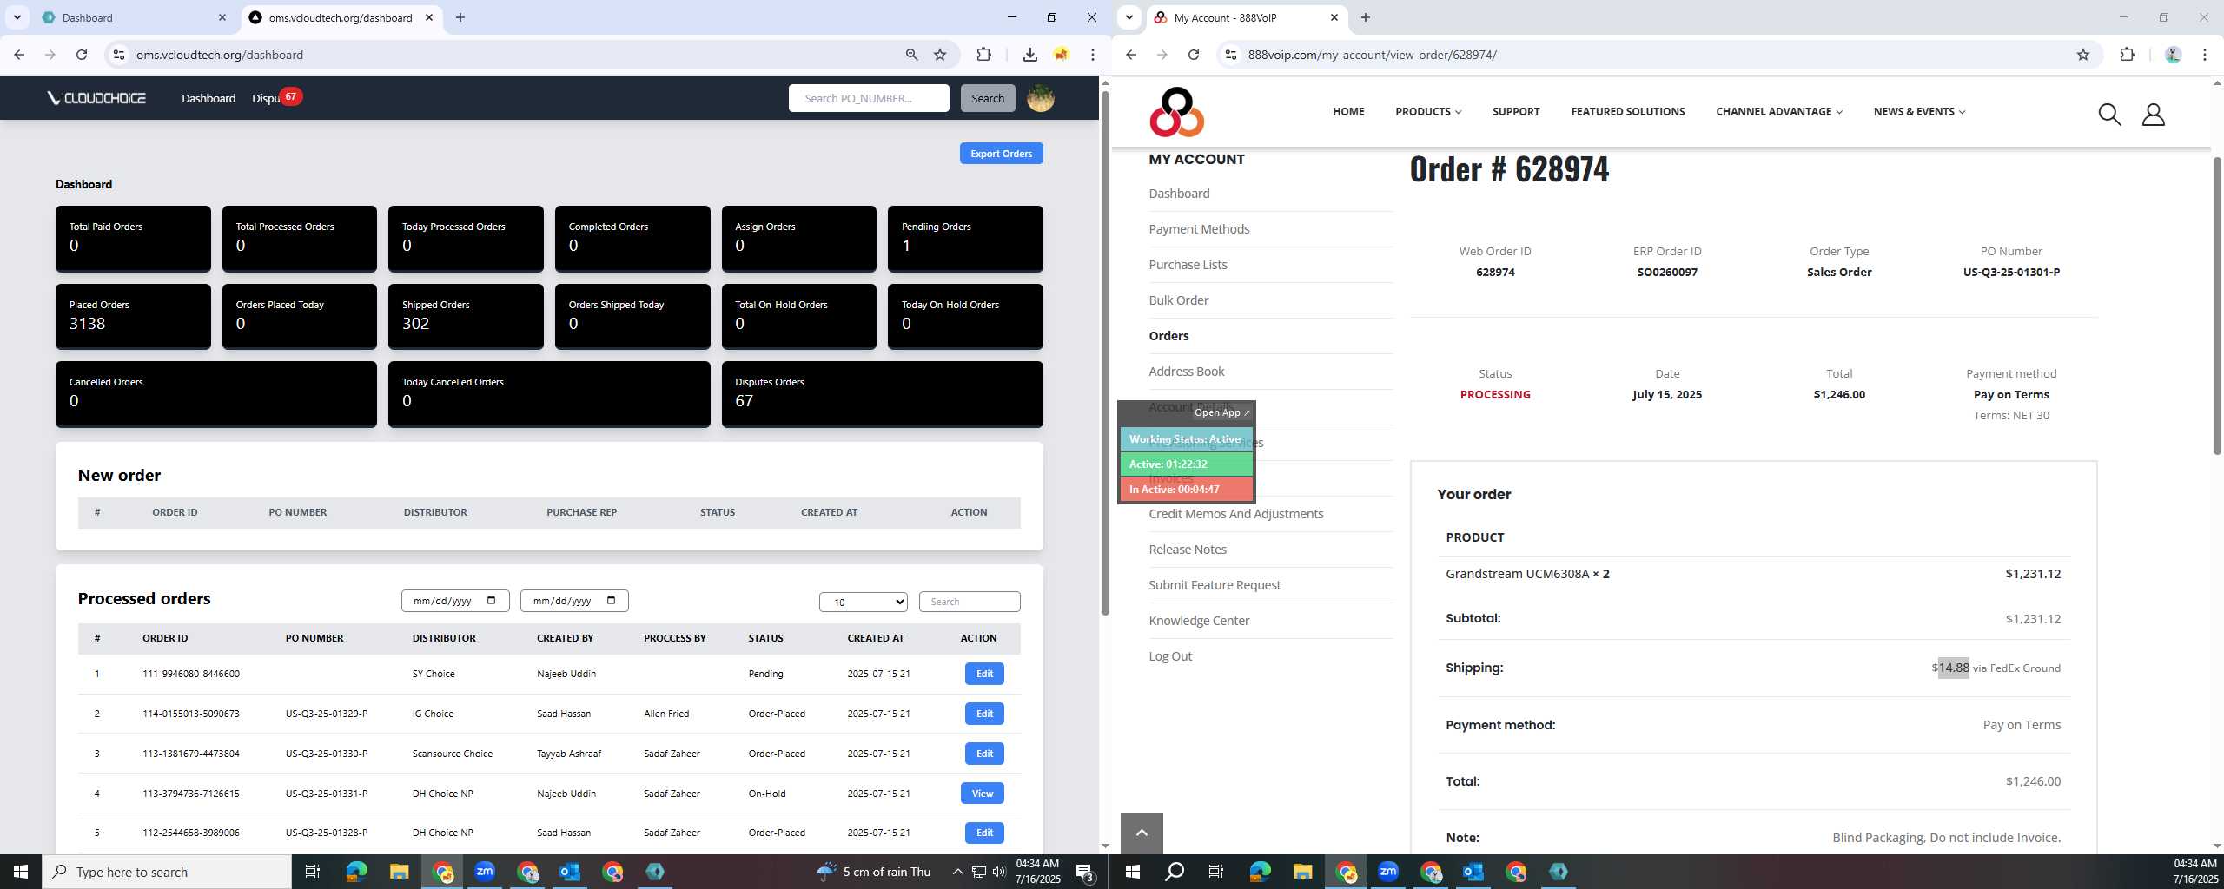The image size is (2224, 889).
Task: Reload the 888voip order page
Action: point(1194,55)
